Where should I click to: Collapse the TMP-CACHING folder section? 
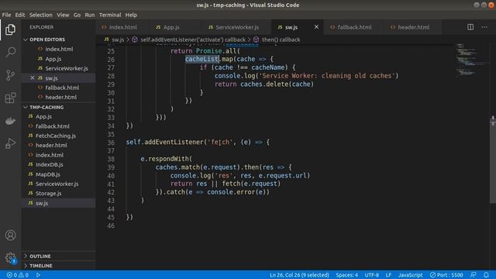click(x=58, y=107)
